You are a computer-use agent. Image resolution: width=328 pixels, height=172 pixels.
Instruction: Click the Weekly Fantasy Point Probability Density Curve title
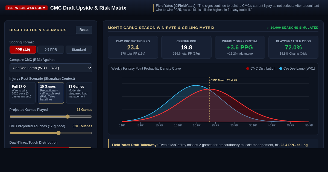pyautogui.click(x=146, y=69)
